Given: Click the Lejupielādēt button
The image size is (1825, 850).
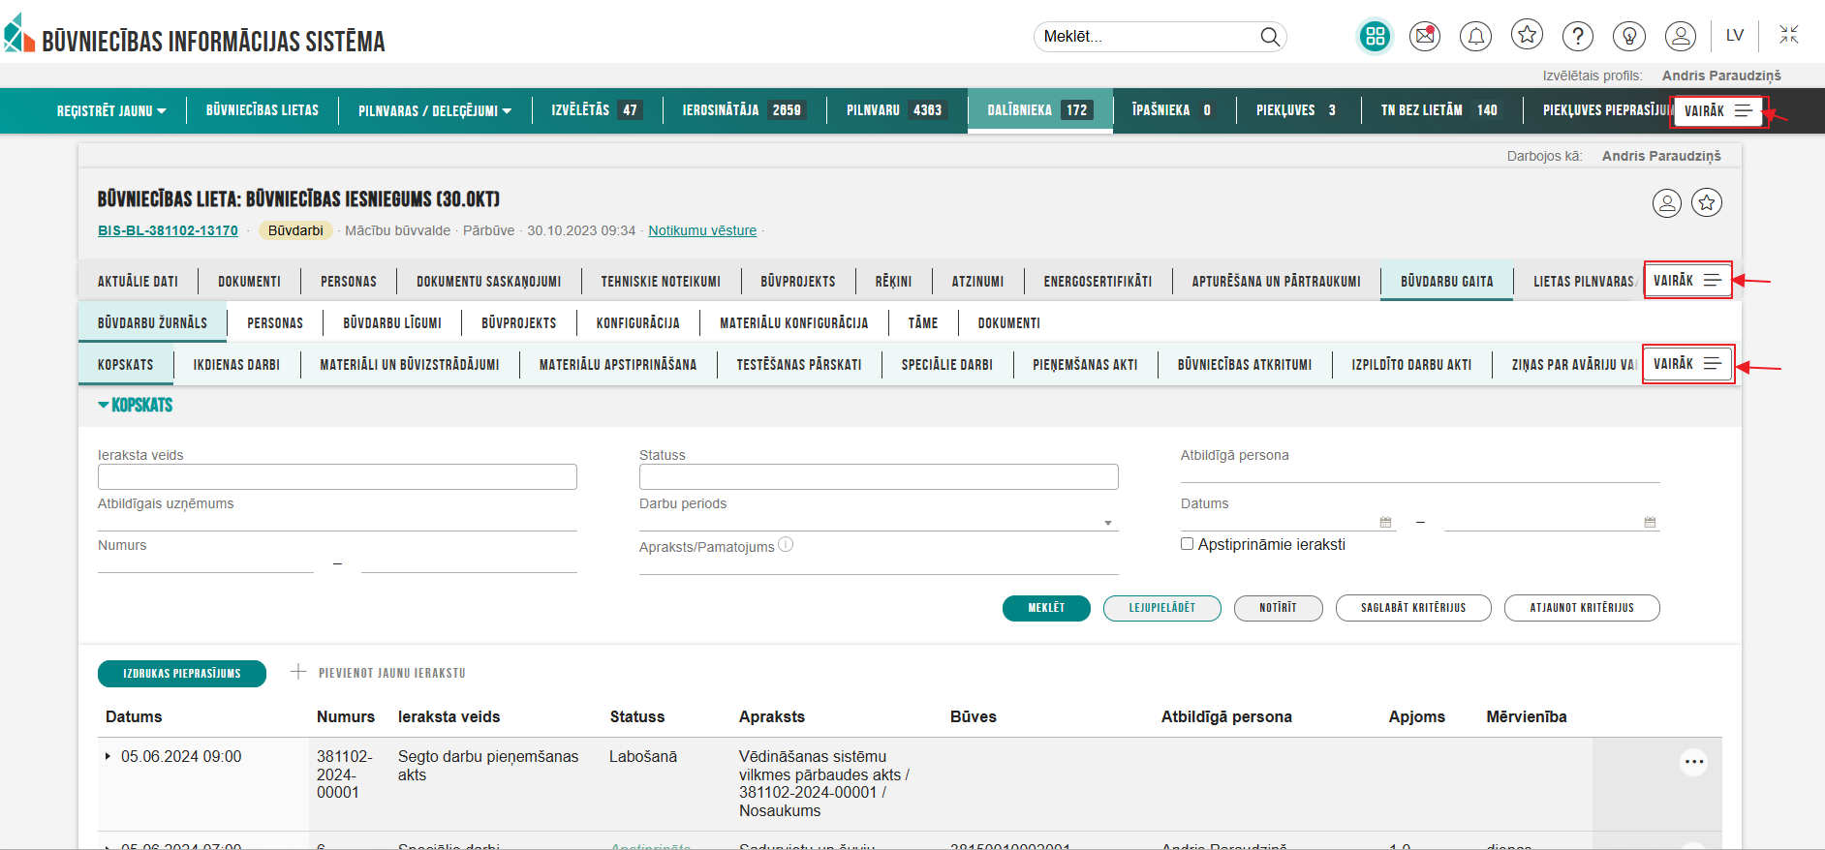Looking at the screenshot, I should [x=1162, y=608].
